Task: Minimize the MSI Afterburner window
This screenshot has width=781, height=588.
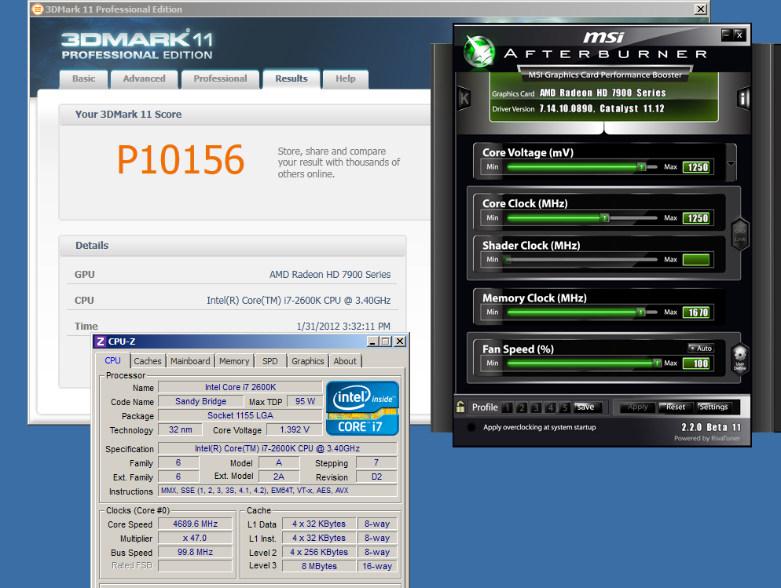Action: pos(727,35)
